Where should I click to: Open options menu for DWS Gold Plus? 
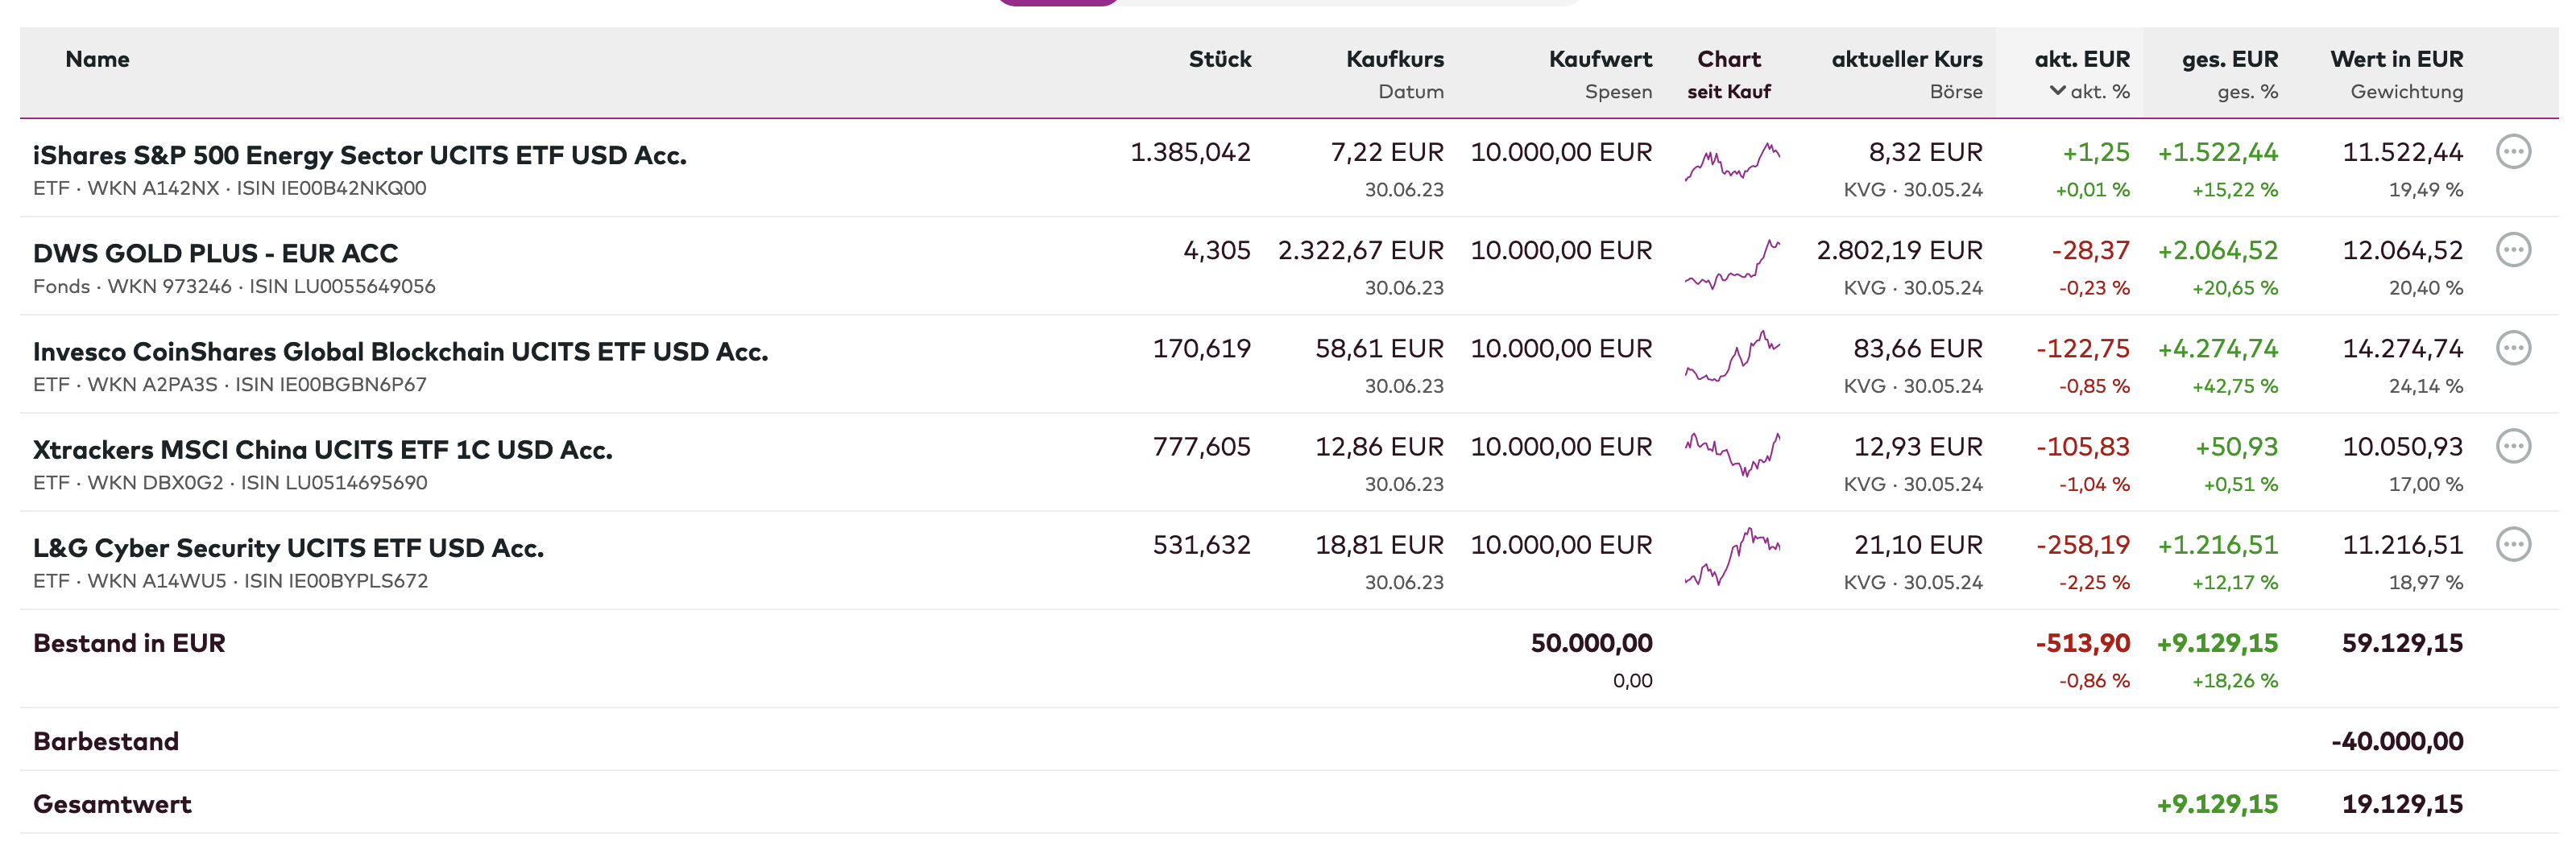coord(2512,250)
